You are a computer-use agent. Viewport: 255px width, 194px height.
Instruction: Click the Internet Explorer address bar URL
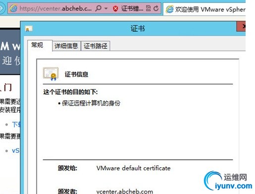tap(55, 8)
